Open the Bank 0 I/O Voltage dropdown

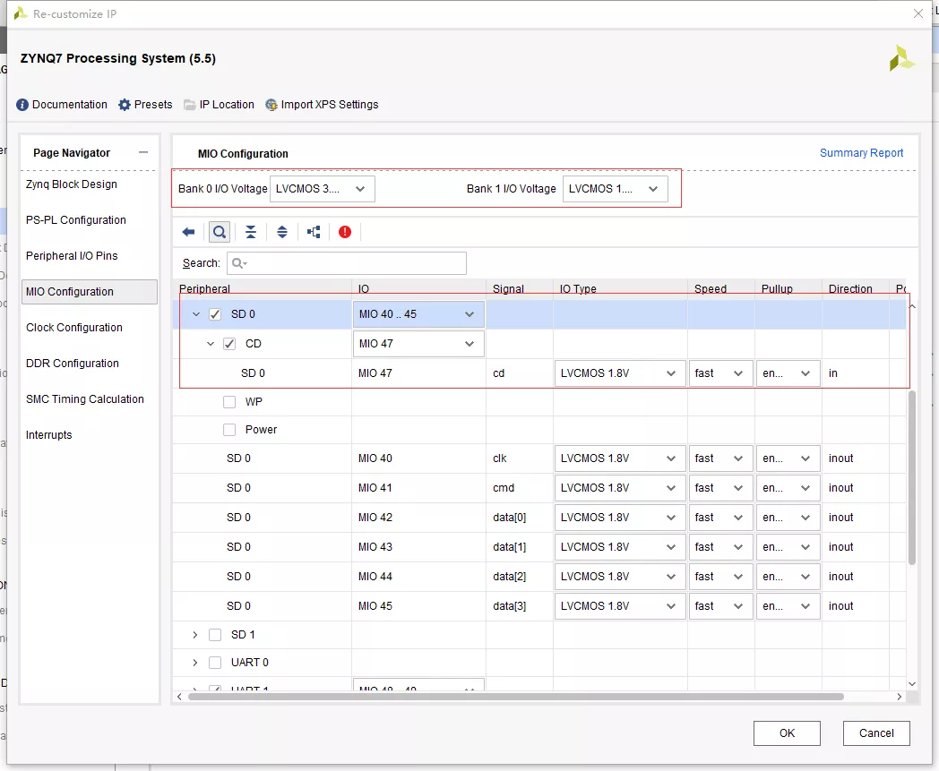[x=323, y=189]
